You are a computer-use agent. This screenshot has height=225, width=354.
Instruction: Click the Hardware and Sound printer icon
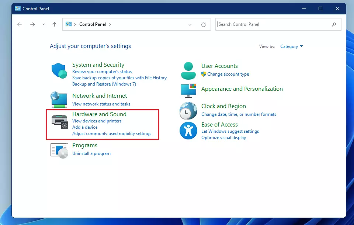(60, 122)
